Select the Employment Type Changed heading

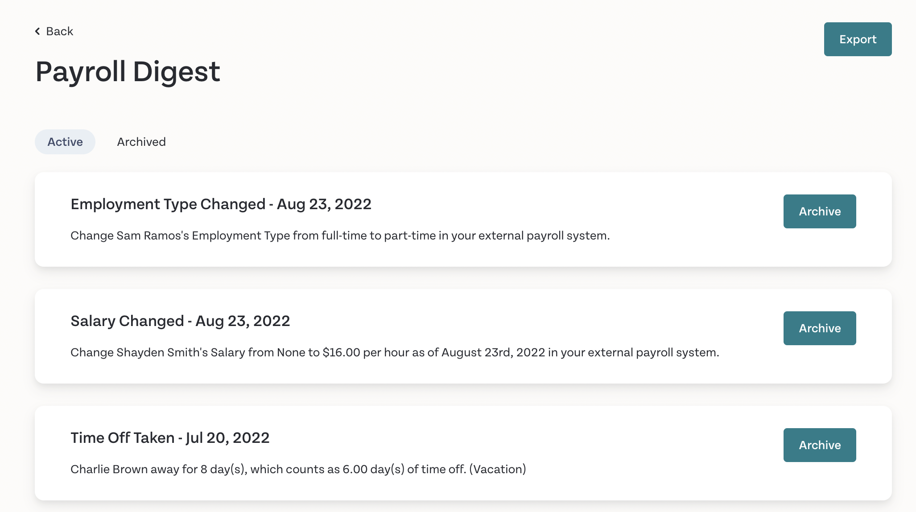point(221,204)
